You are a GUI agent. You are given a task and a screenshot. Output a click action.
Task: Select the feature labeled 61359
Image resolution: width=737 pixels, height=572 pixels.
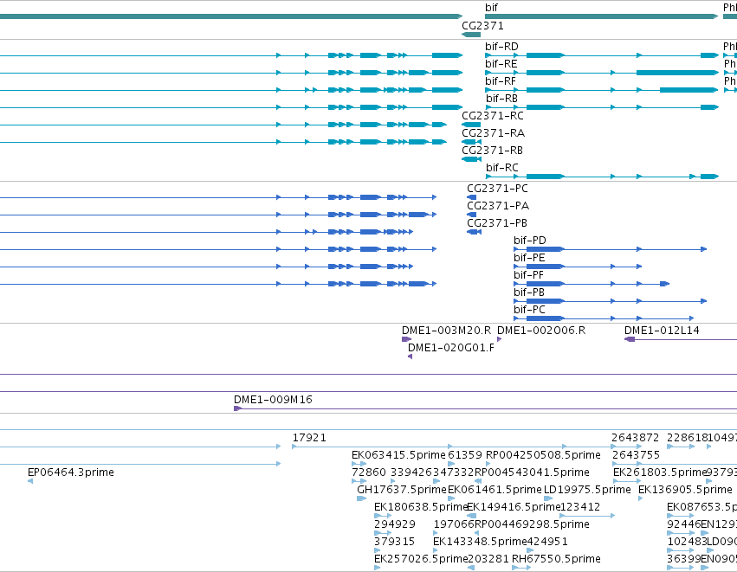tap(465, 455)
